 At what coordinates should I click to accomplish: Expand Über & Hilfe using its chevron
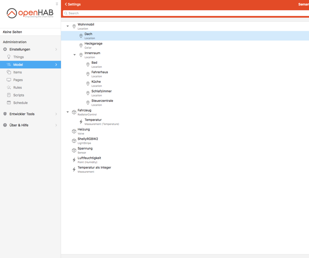(x=56, y=125)
